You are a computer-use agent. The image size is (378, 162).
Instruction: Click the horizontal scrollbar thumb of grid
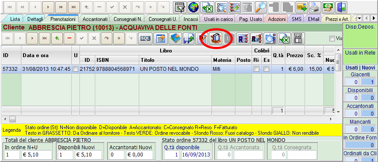click(x=12, y=119)
